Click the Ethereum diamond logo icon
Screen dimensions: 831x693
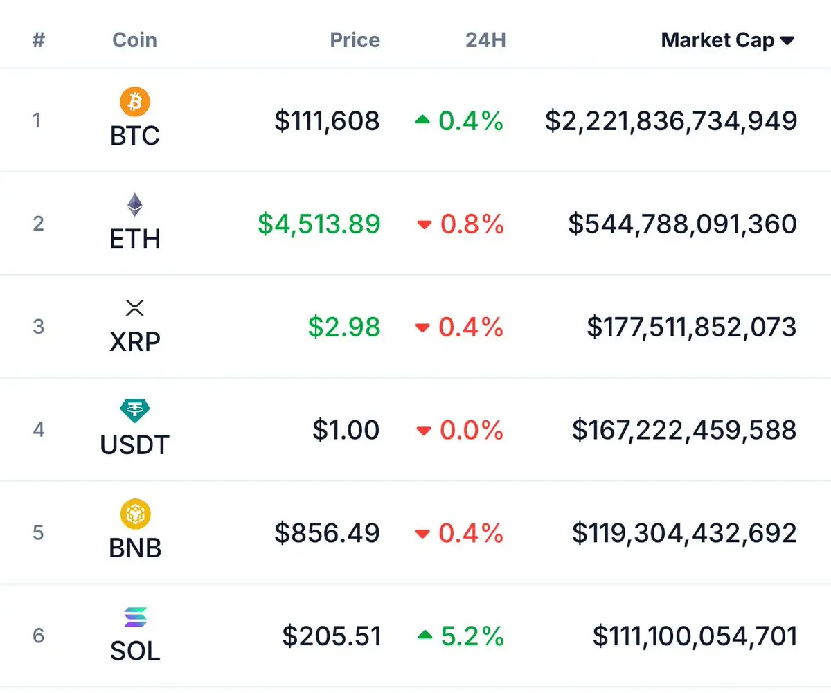point(135,206)
